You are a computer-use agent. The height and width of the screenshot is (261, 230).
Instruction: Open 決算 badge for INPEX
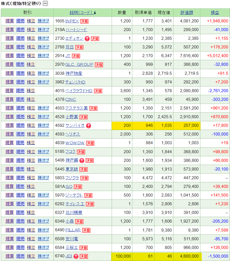84,21
